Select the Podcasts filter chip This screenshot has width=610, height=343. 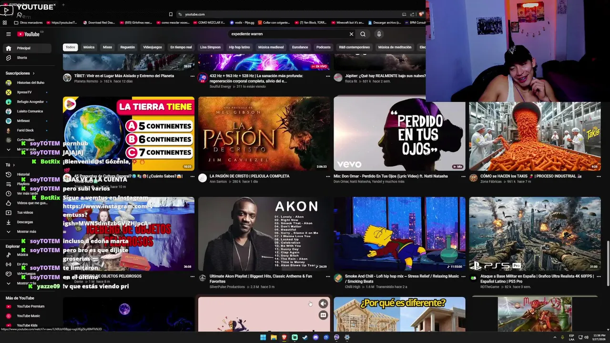point(323,47)
